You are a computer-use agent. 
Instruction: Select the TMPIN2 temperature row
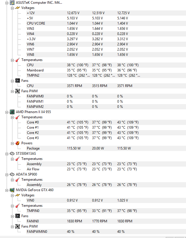106,75
